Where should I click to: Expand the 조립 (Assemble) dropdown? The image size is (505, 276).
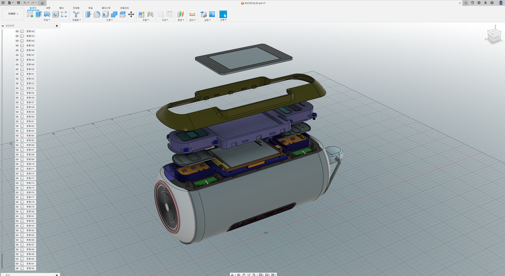click(x=146, y=20)
